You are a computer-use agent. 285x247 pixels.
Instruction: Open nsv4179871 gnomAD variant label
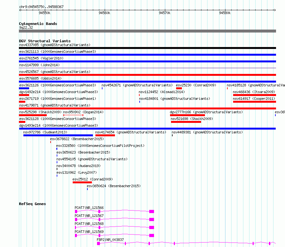pos(55,105)
